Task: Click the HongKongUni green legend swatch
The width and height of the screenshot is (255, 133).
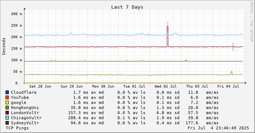Action: [7, 108]
